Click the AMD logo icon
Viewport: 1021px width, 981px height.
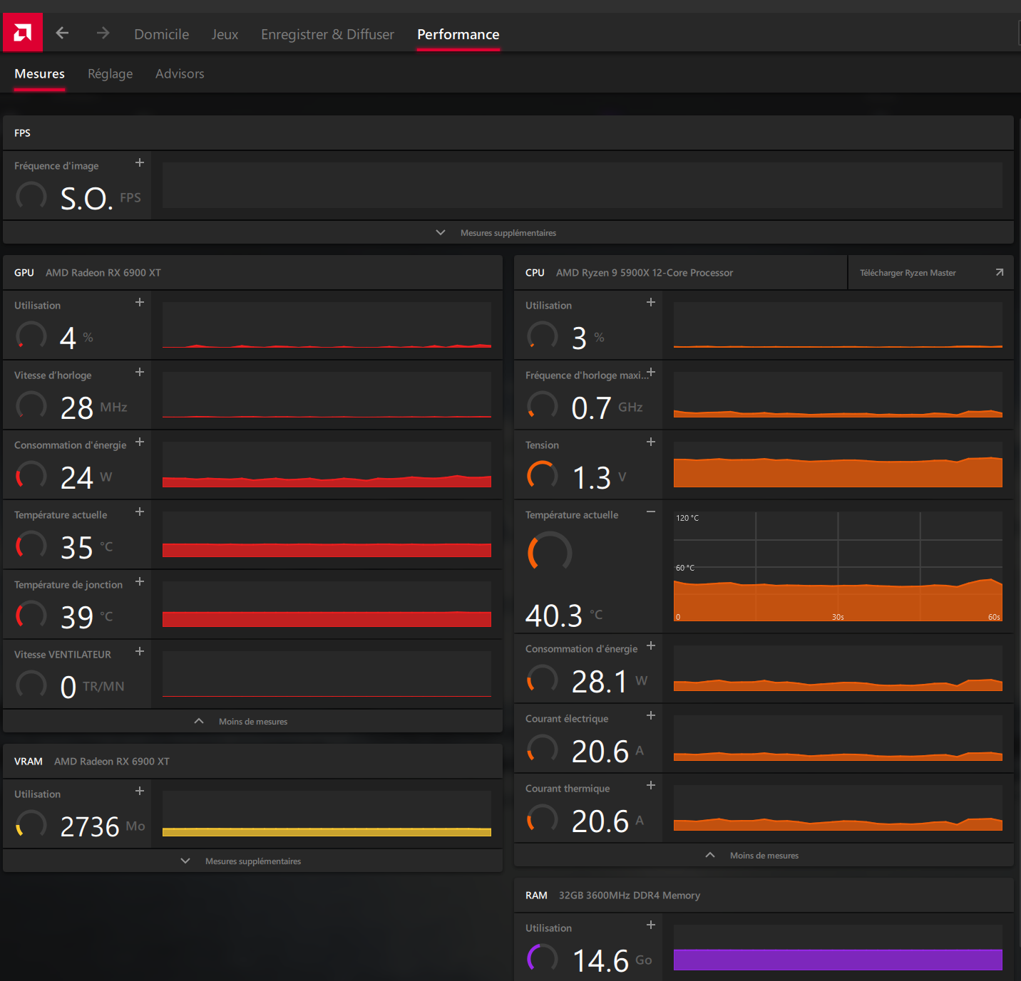22,32
